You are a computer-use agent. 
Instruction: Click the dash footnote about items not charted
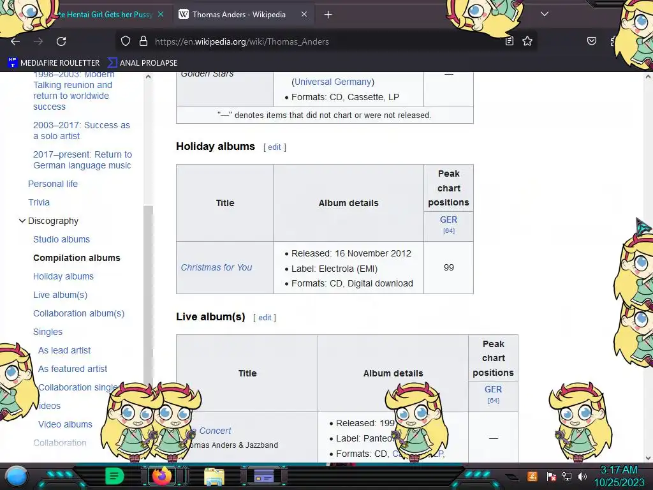tap(325, 115)
